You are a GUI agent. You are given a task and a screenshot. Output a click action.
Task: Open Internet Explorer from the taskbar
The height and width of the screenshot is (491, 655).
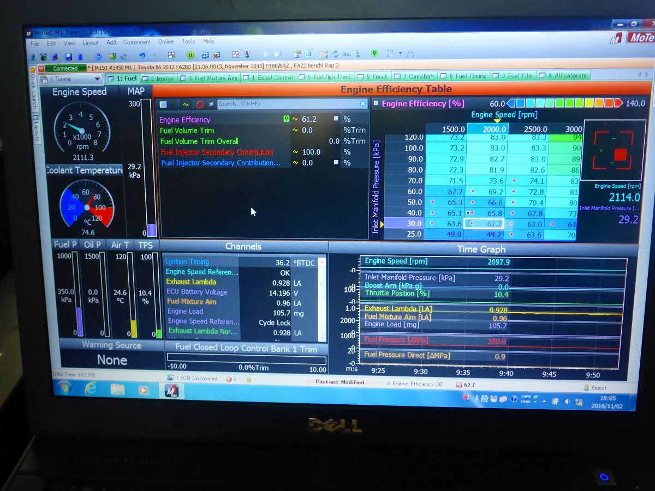(91, 388)
